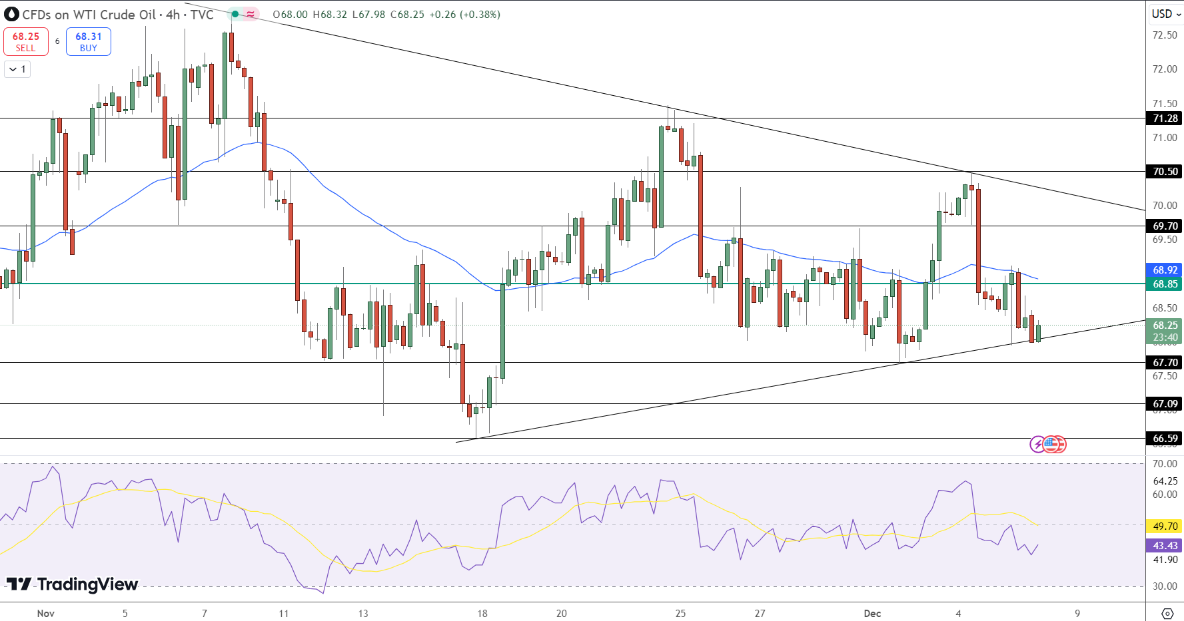Image resolution: width=1184 pixels, height=621 pixels.
Task: Click the purple 43.43 RSI value label
Action: click(1165, 546)
